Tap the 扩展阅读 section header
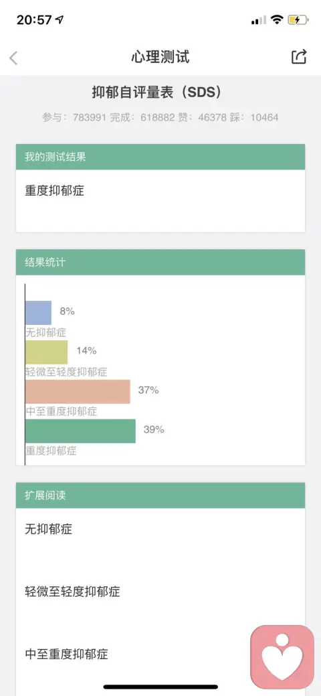 [x=160, y=495]
